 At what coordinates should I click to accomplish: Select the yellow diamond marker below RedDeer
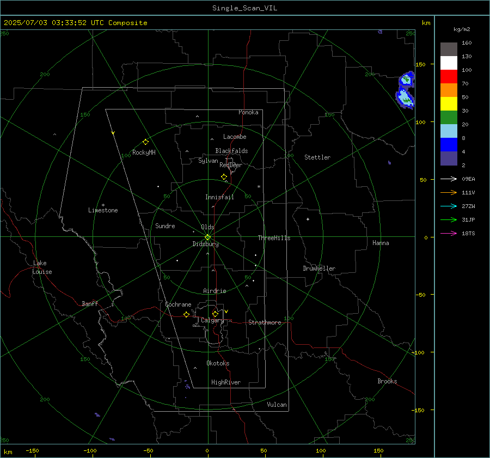pyautogui.click(x=224, y=177)
